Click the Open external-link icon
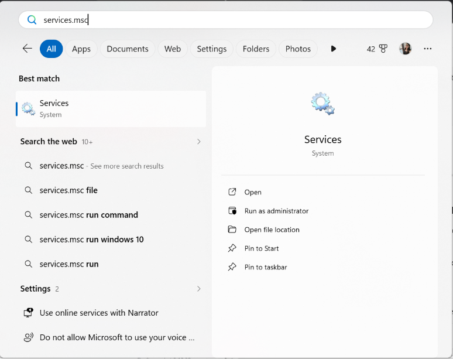This screenshot has width=453, height=359. click(x=232, y=192)
